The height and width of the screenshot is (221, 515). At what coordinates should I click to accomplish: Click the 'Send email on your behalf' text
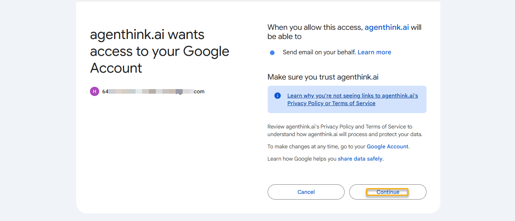[x=319, y=52]
